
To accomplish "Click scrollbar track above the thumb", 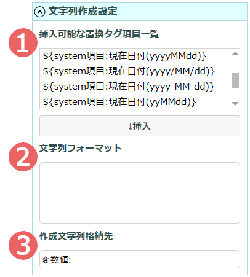I will pos(235,65).
